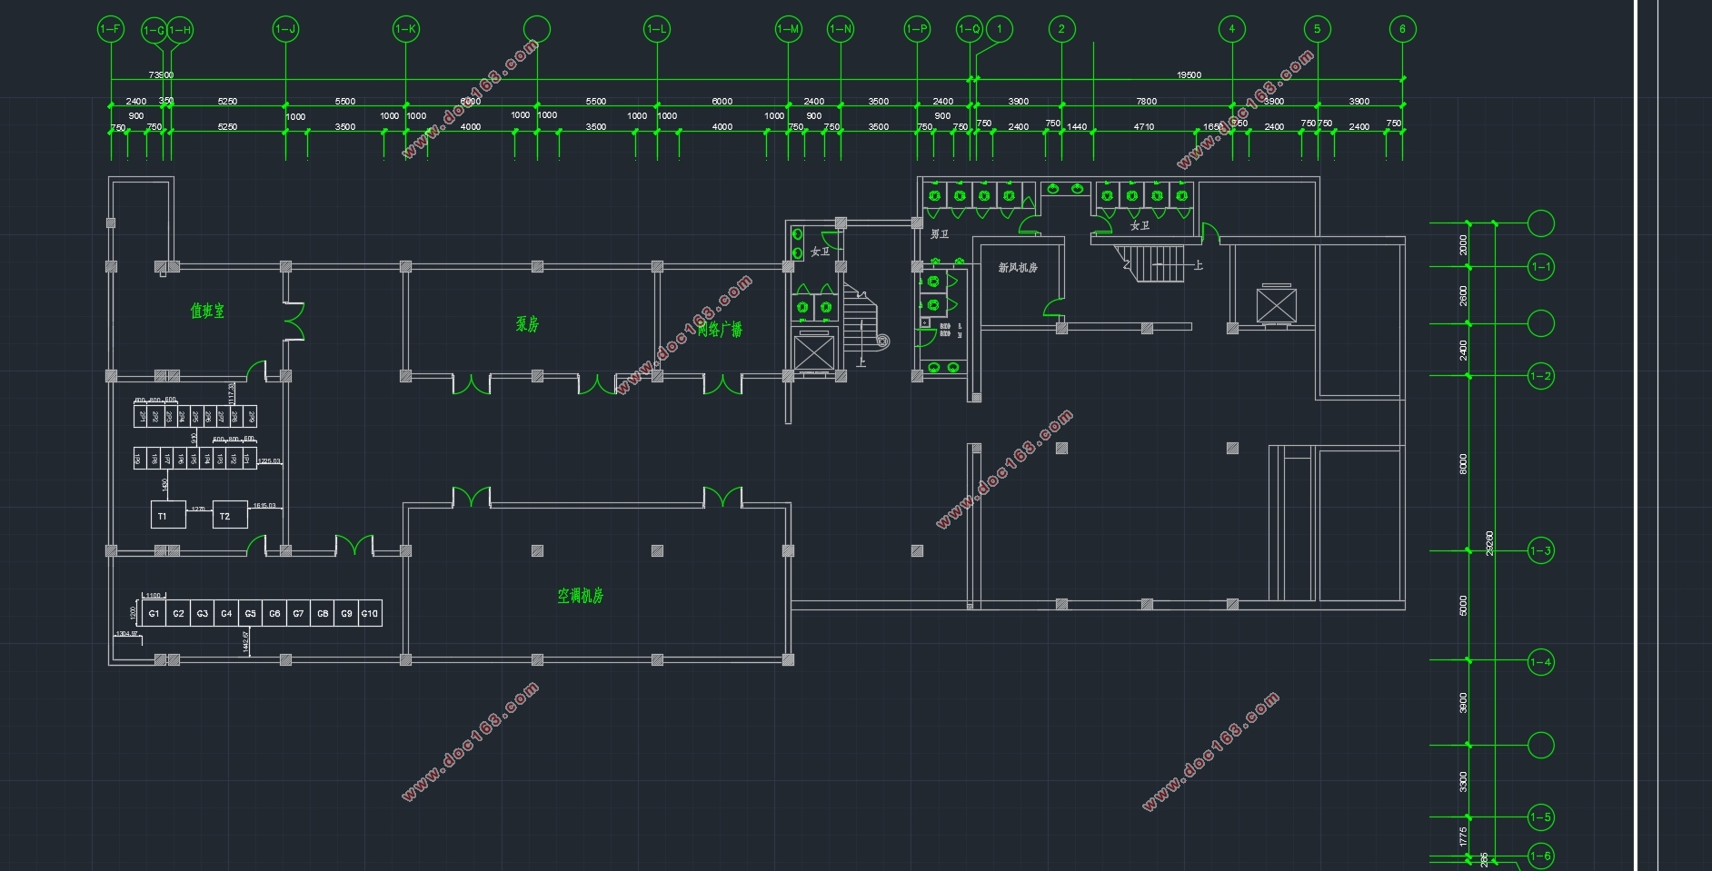Screen dimensions: 1712x871
Task: Select cabinet G1 in the bottom row
Action: click(154, 613)
